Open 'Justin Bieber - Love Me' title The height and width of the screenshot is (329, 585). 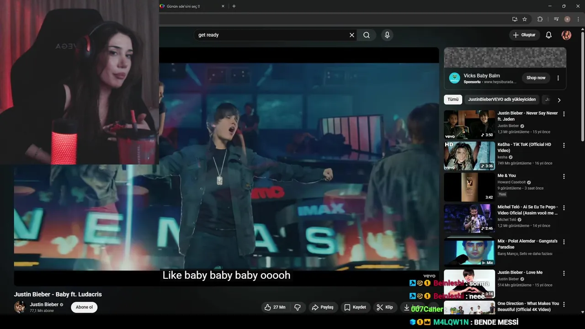point(520,272)
